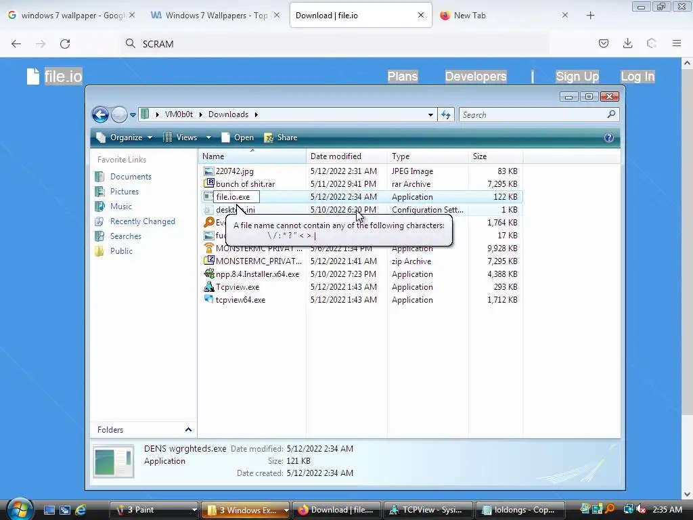
Task: Click Sign Up on file.io
Action: coord(577,77)
